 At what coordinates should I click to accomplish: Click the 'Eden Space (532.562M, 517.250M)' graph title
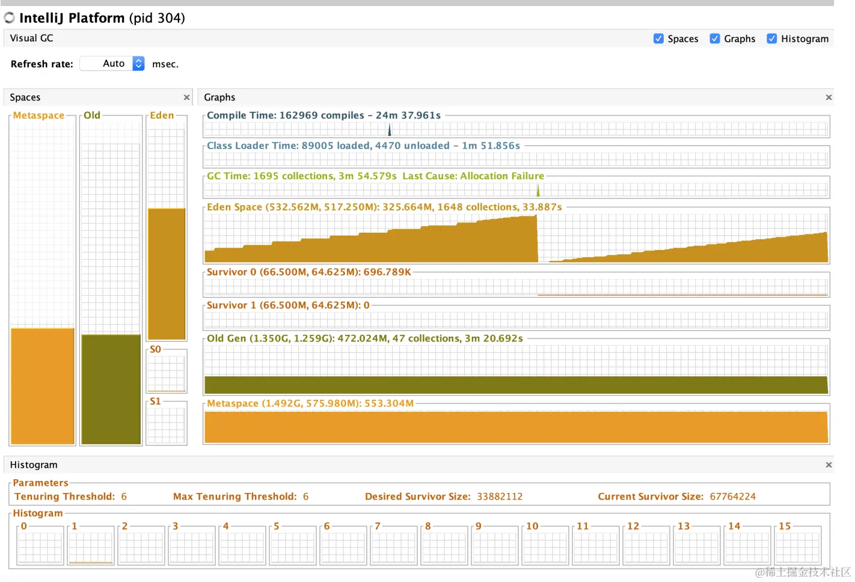click(385, 207)
